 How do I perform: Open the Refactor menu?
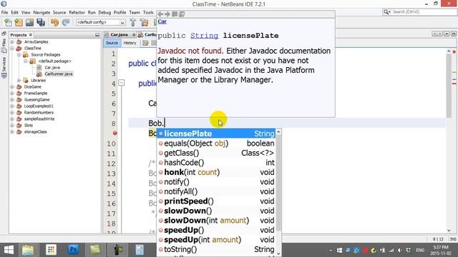tap(77, 13)
